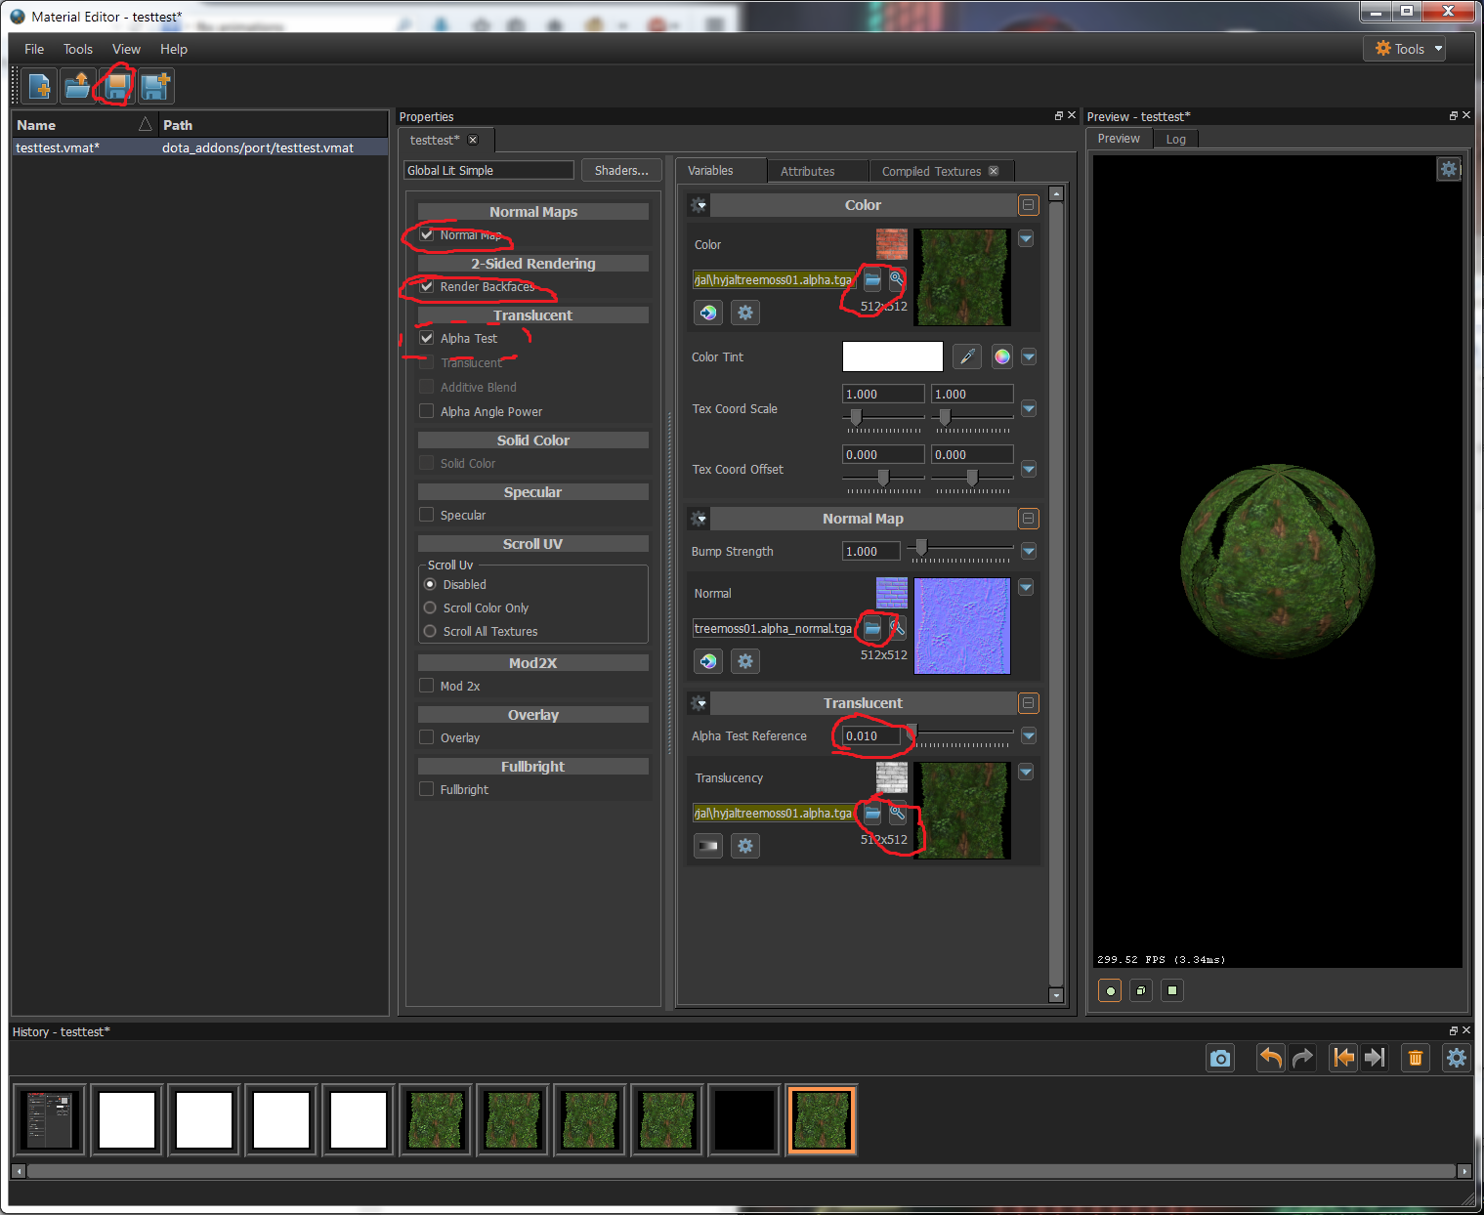
Task: Open the View menu
Action: [126, 49]
